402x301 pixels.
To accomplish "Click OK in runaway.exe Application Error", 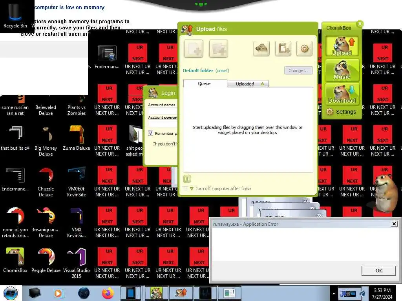I will pyautogui.click(x=379, y=270).
